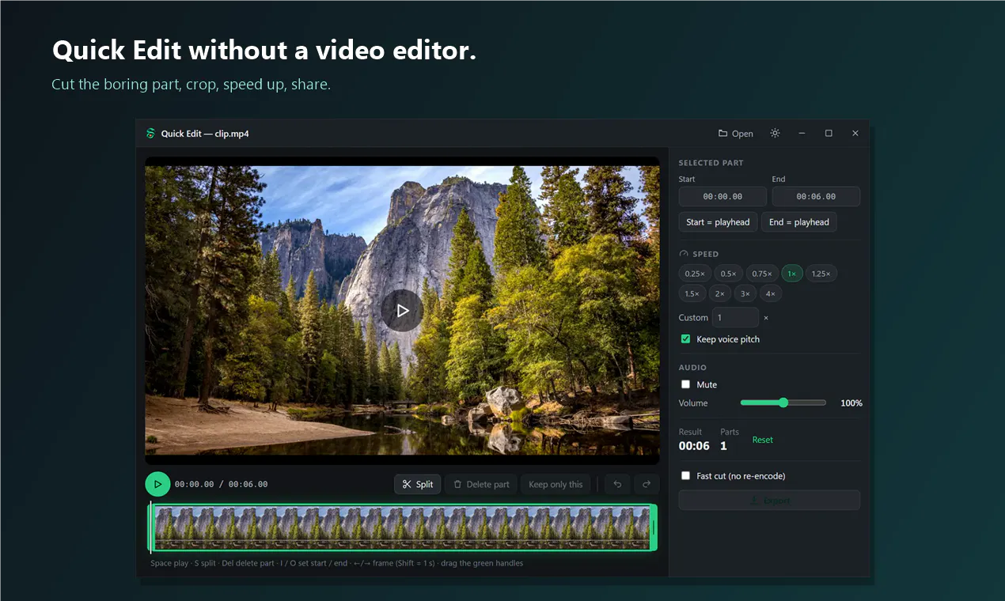Select 2× speed

(x=719, y=293)
